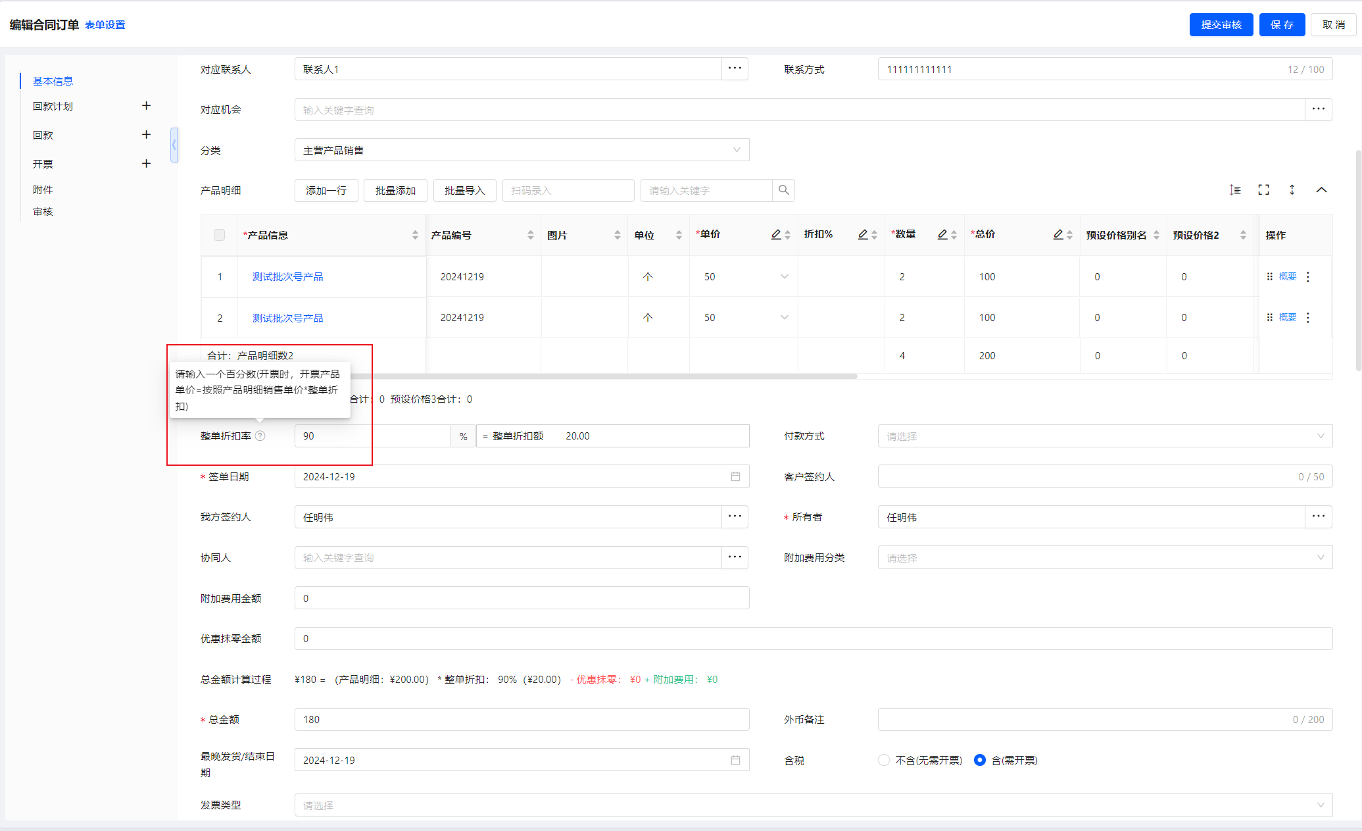Open more options menu for row 1
Image resolution: width=1362 pixels, height=831 pixels.
[1308, 277]
